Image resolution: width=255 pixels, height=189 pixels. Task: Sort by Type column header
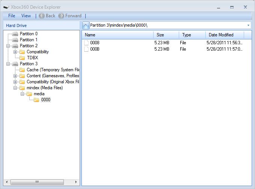pyautogui.click(x=192, y=35)
